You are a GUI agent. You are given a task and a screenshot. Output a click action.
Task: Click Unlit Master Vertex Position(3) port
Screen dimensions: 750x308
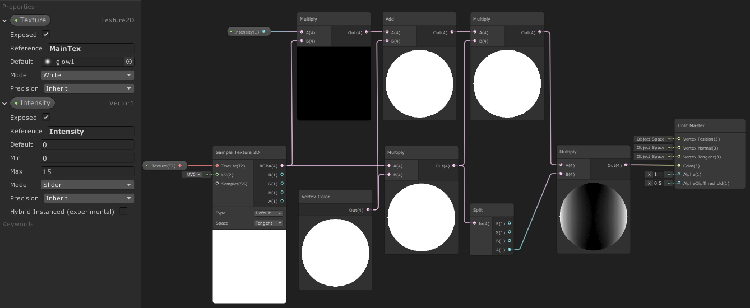click(x=679, y=139)
